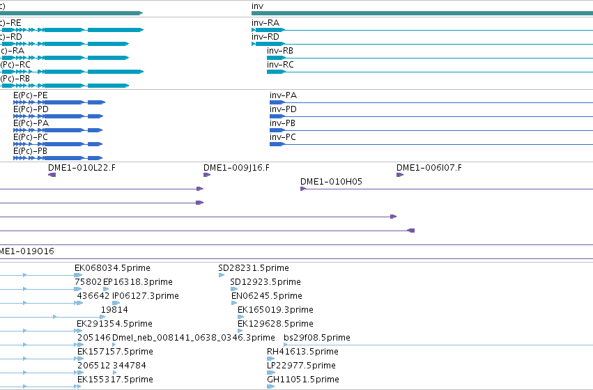The height and width of the screenshot is (390, 593).
Task: Open the EK155317.5prime EST feature
Action: 79,387
